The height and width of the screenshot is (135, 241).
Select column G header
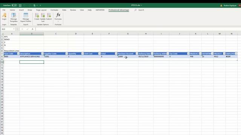click(x=128, y=34)
